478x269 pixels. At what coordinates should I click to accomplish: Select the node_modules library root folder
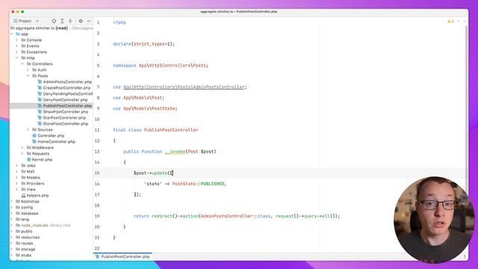pos(43,226)
